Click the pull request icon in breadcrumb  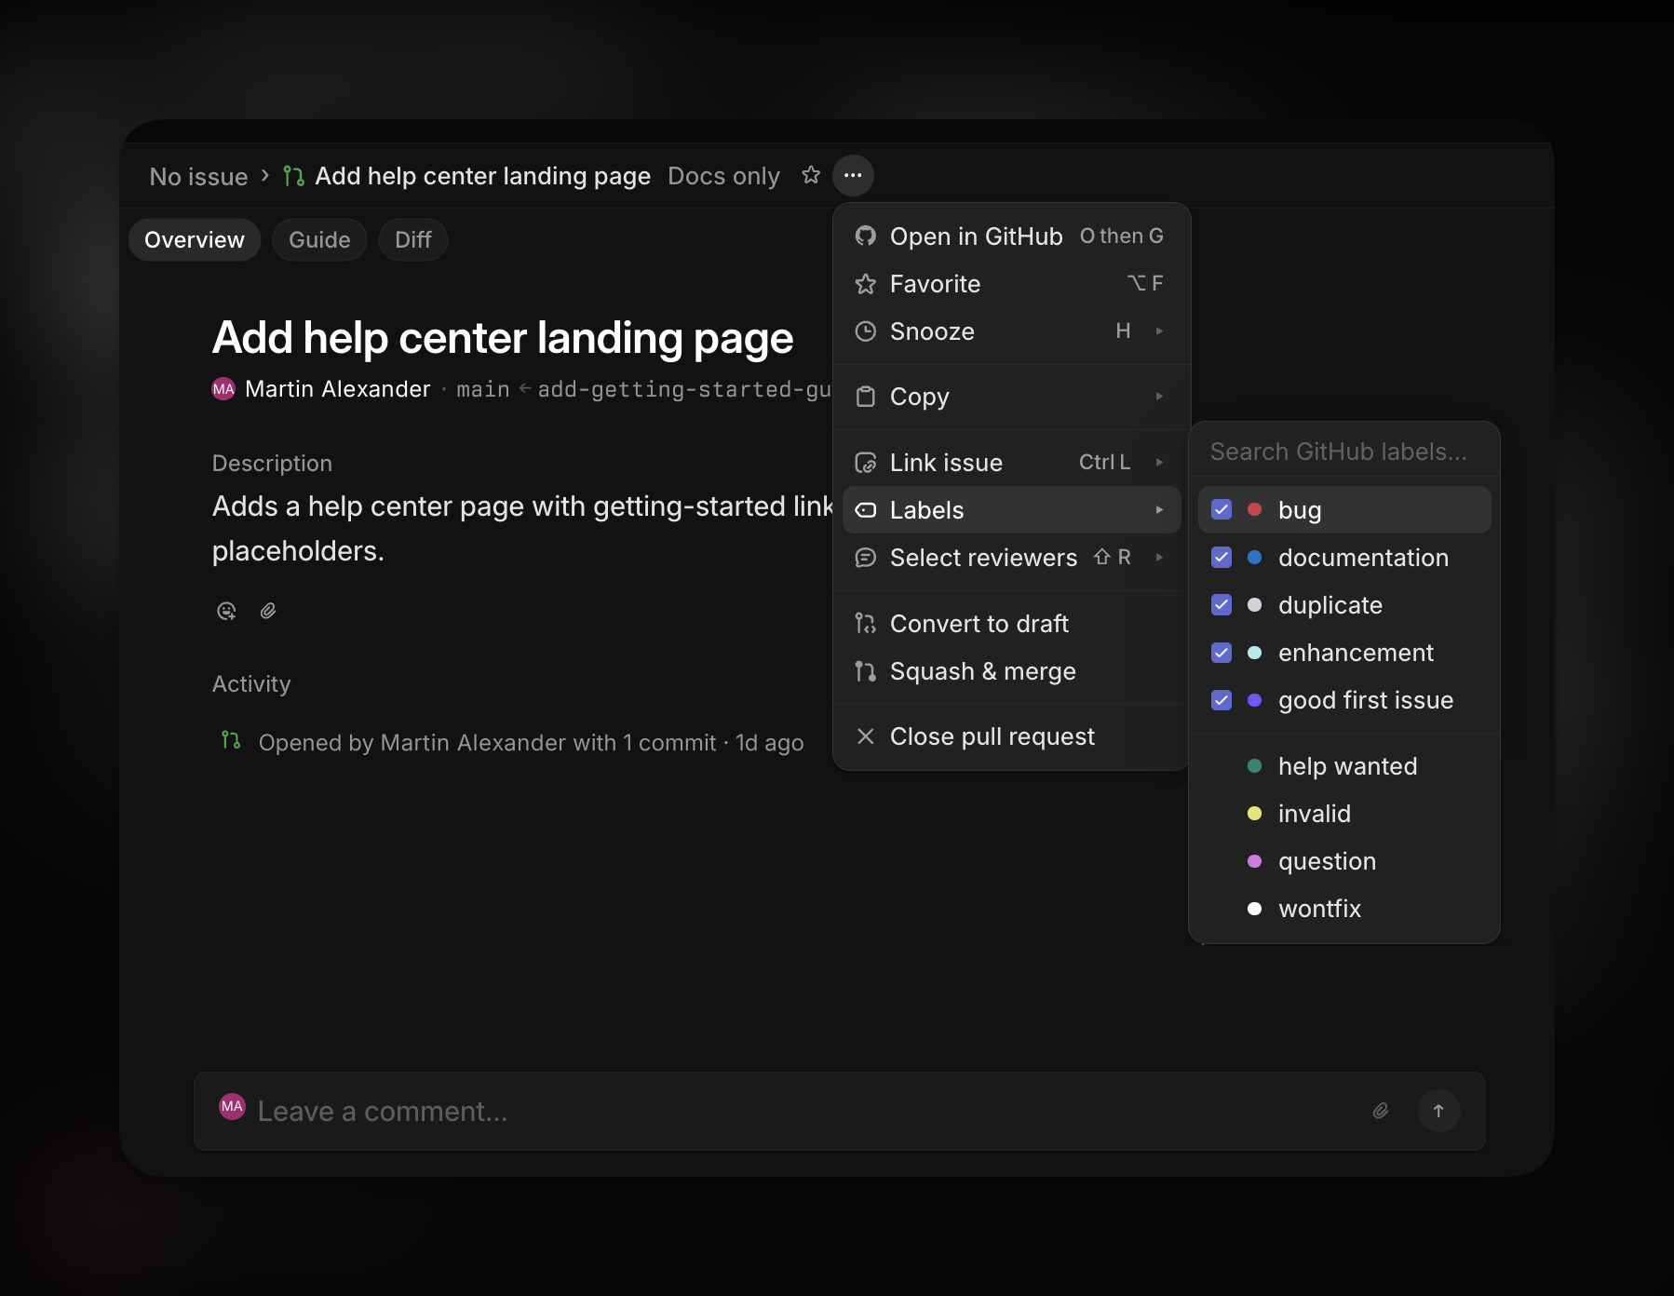[x=294, y=176]
